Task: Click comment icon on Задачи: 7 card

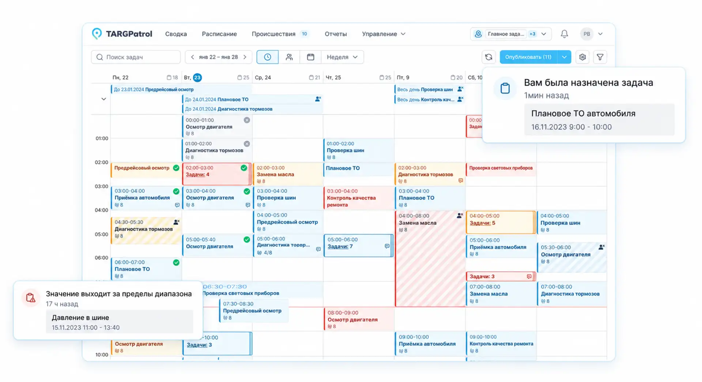Action: click(387, 246)
